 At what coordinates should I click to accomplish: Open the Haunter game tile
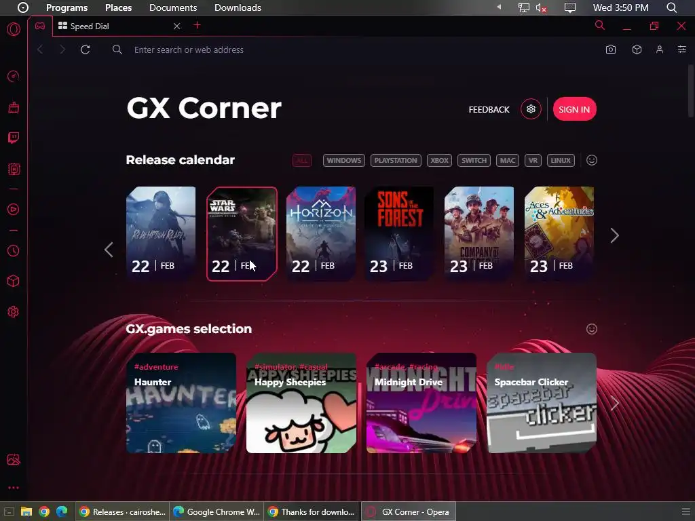point(181,403)
